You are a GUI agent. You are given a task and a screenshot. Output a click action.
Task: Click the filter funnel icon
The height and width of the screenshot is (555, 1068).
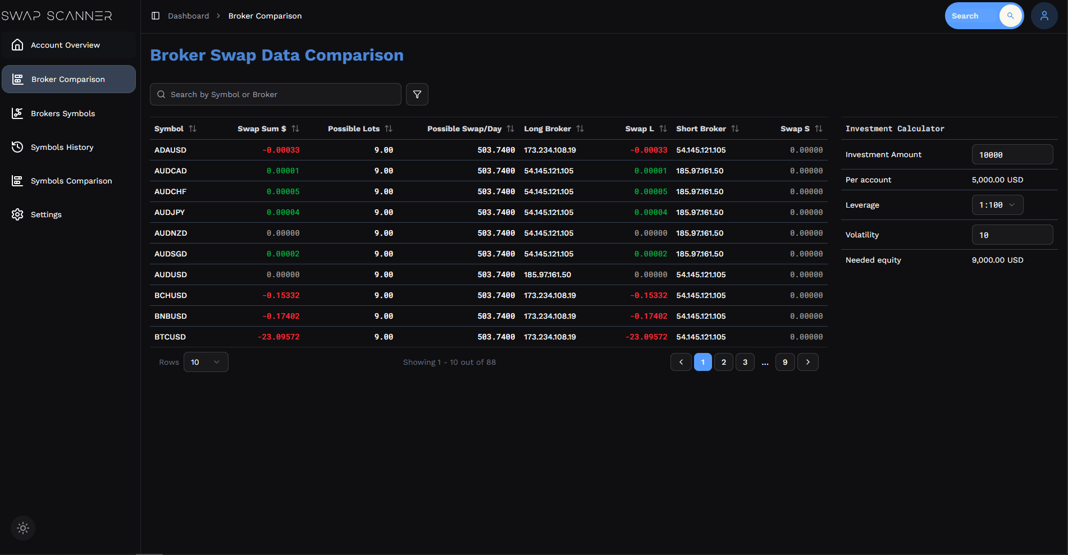417,94
